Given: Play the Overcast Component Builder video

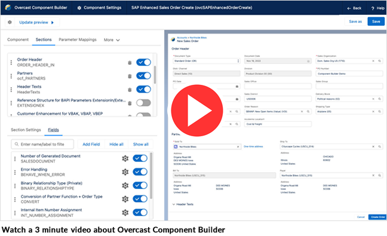Looking at the screenshot, I should [196, 111].
